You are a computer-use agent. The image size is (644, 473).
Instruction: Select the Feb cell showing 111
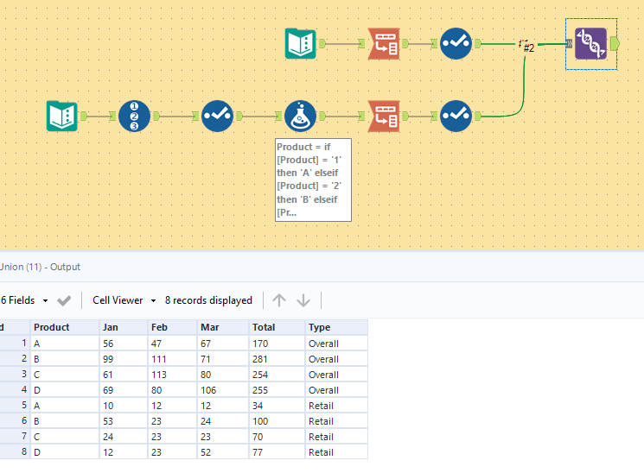tap(173, 359)
